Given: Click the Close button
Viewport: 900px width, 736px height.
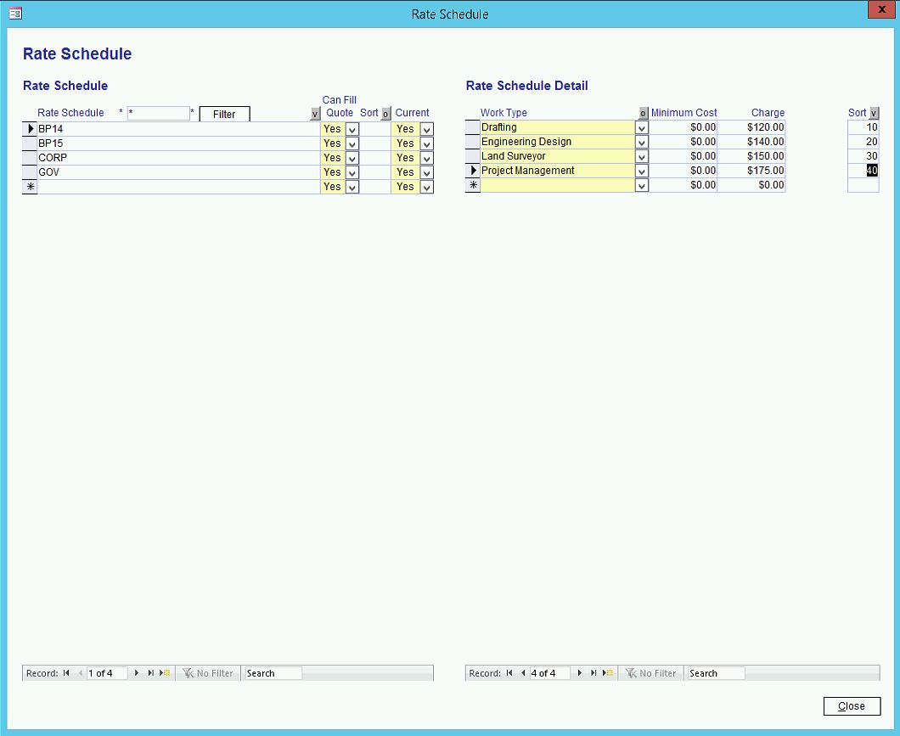Looking at the screenshot, I should (852, 706).
